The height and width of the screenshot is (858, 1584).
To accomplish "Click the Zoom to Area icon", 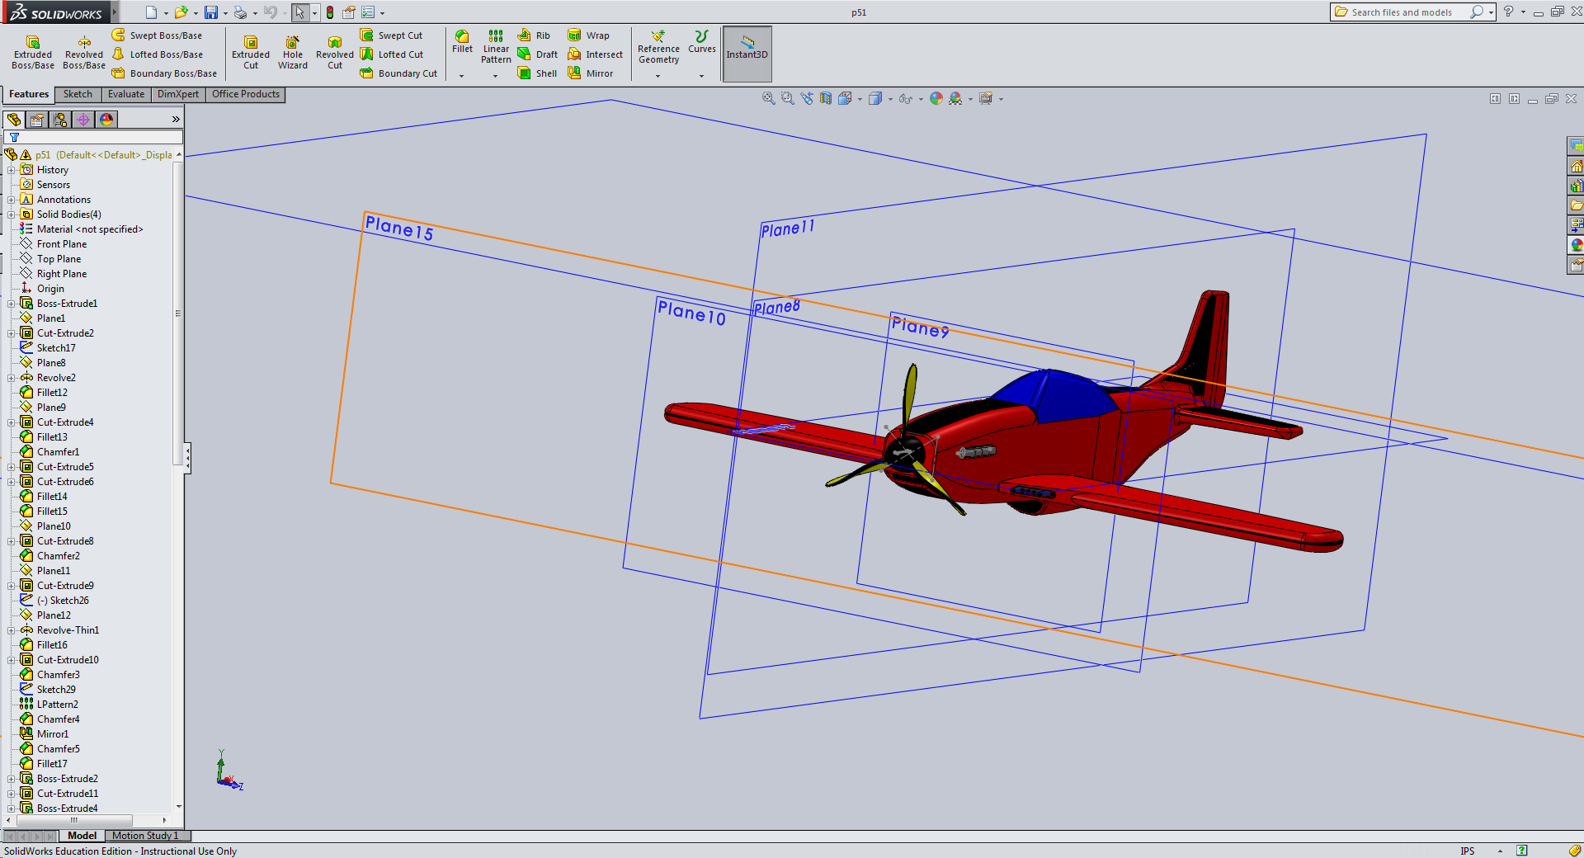I will point(788,98).
